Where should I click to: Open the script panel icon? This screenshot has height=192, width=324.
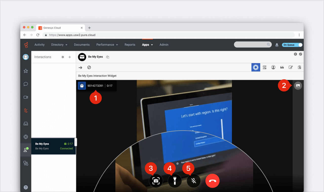pos(265,67)
